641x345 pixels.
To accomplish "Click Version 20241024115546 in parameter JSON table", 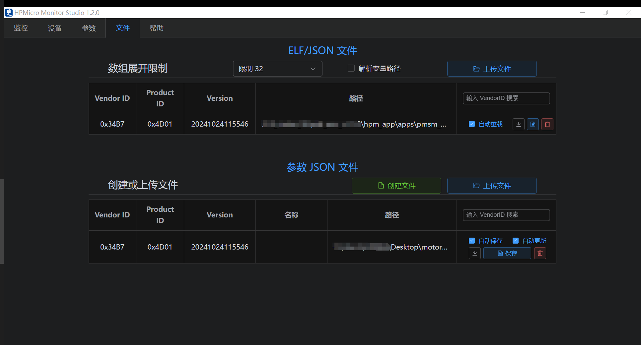I will [220, 247].
